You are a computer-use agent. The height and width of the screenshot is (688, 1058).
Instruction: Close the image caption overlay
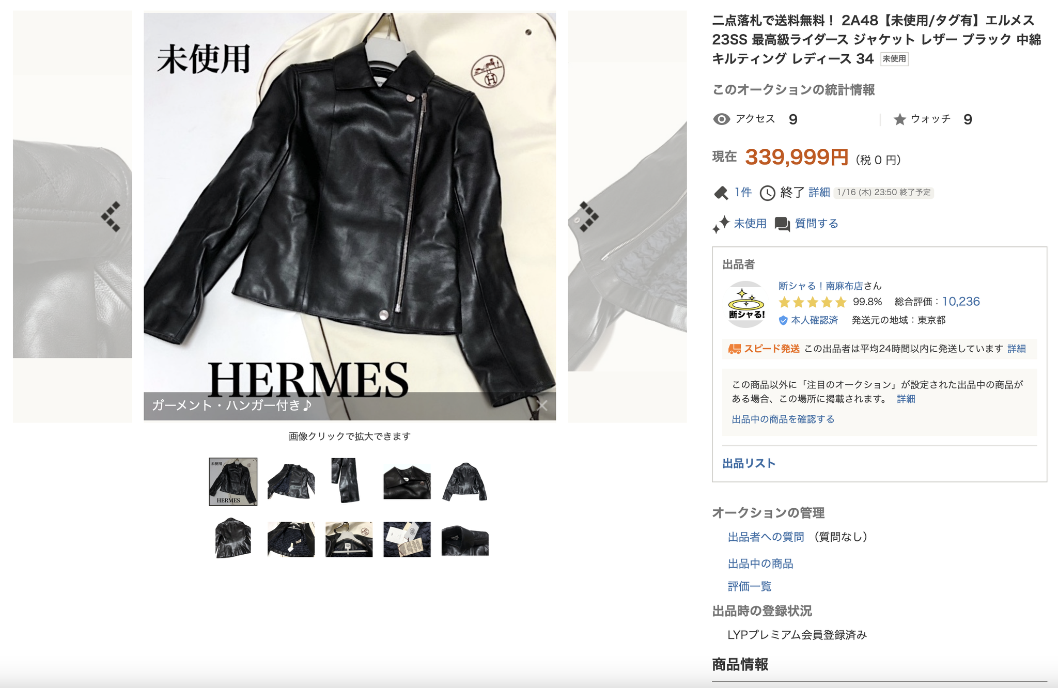[542, 405]
